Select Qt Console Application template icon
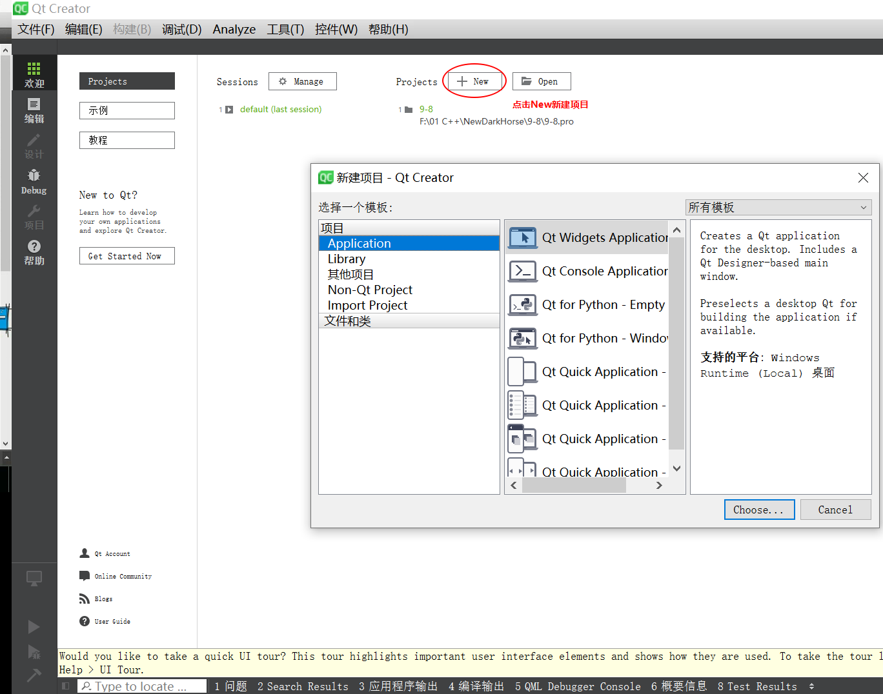 (523, 271)
